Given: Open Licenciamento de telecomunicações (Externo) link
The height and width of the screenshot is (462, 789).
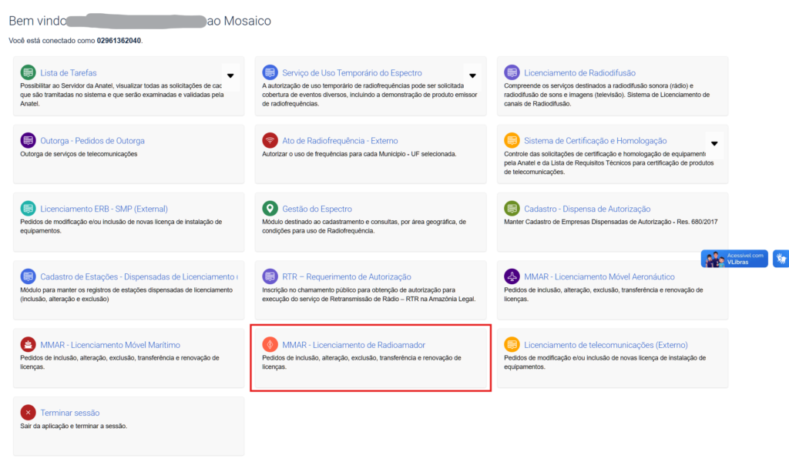Looking at the screenshot, I should (x=606, y=345).
